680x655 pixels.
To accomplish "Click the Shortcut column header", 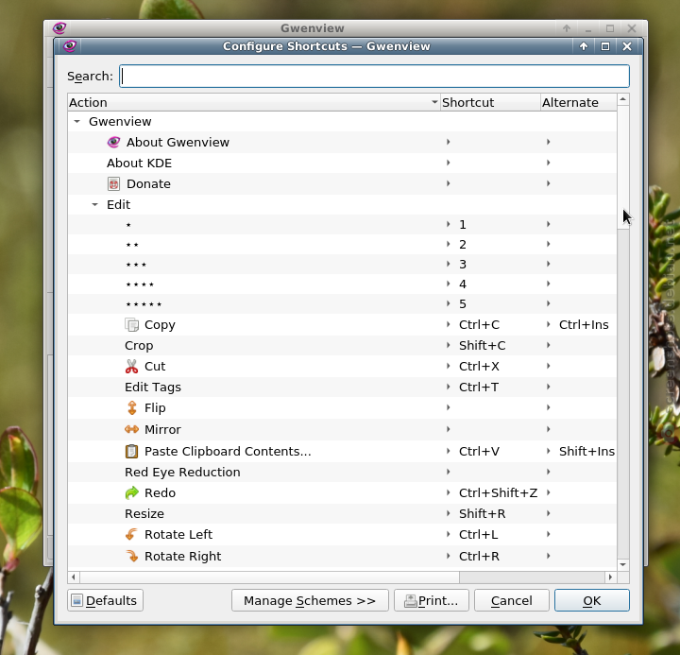I will (x=490, y=102).
